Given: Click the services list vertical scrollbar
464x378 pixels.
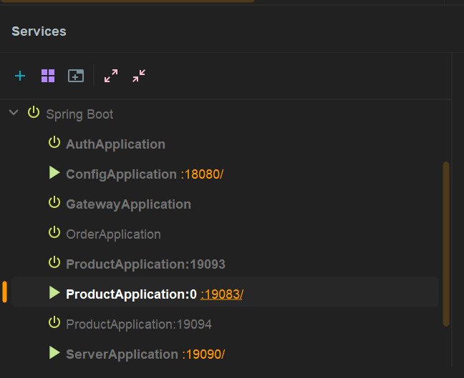Looking at the screenshot, I should click(446, 244).
